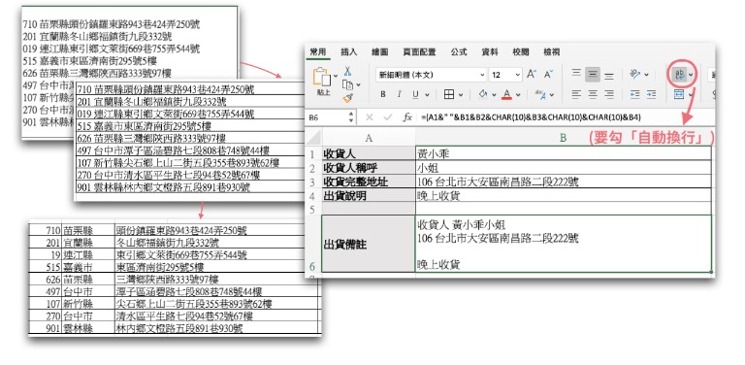Screen dimensions: 745x365
Task: Click 頭份鎮羅東路943巷424弄250號 cell in bottom table
Action: (x=216, y=230)
